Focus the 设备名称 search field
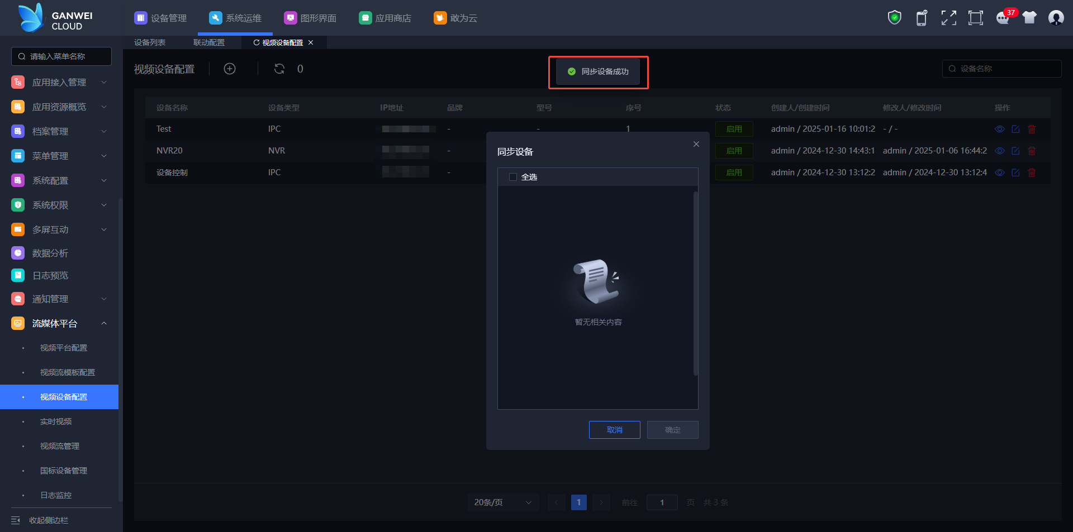 tap(1001, 69)
